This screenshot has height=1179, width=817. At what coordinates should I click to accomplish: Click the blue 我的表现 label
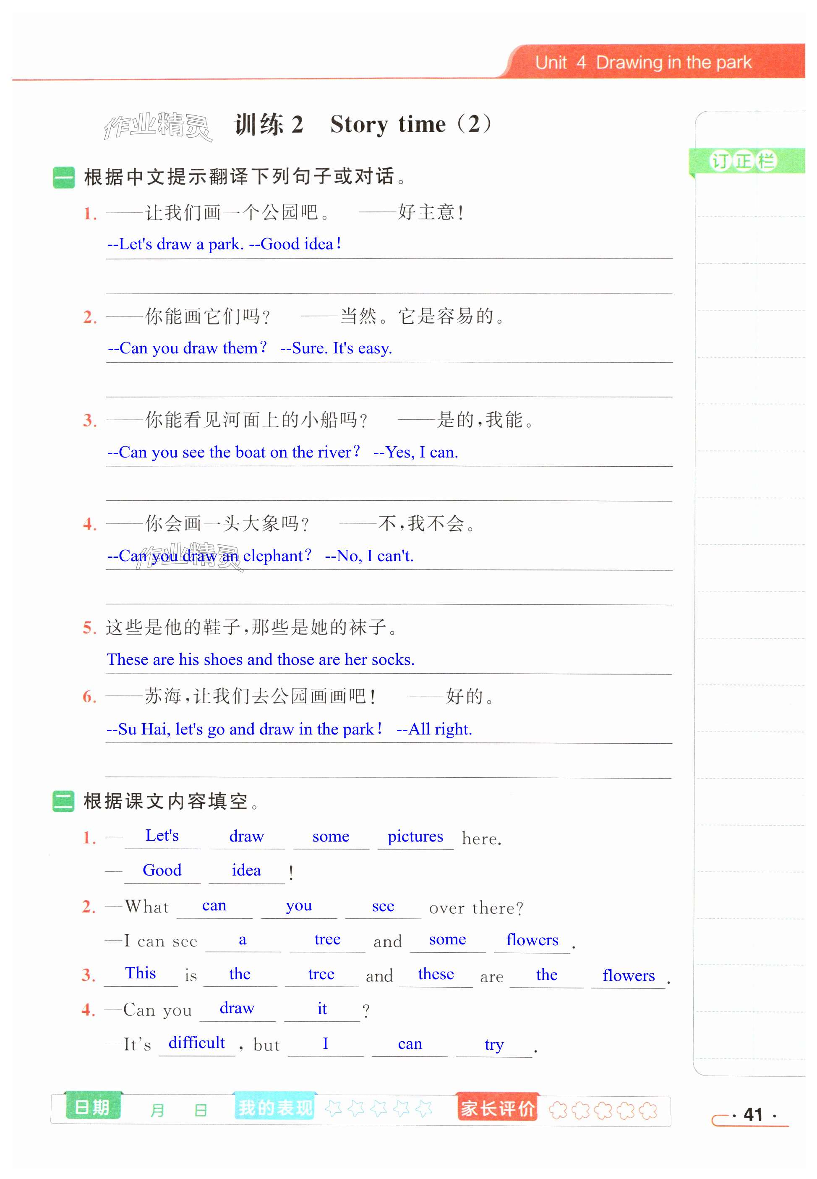coord(275,1107)
